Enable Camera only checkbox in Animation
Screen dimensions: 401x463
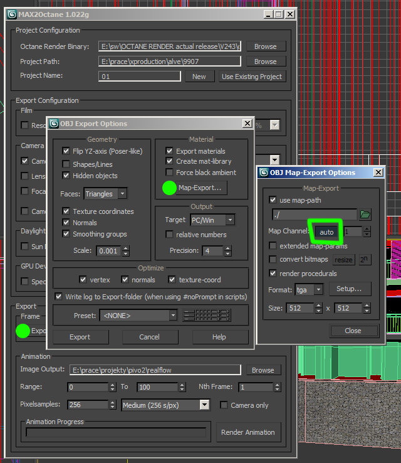[x=224, y=405]
